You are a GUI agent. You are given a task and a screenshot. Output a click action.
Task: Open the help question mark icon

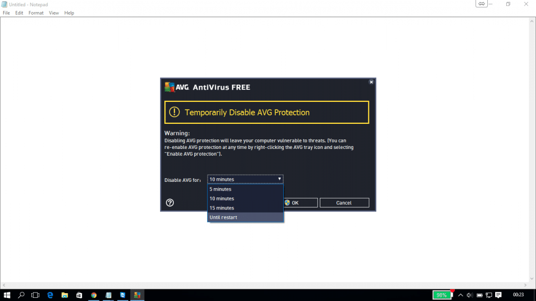tap(170, 202)
